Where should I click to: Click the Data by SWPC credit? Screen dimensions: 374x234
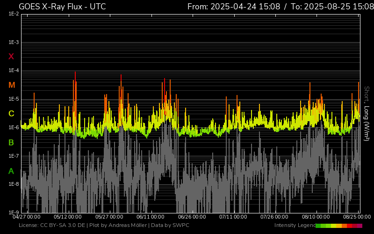[170, 226]
